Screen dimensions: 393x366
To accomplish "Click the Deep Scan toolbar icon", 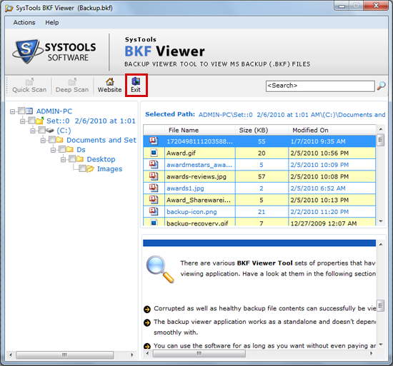I will click(x=72, y=81).
